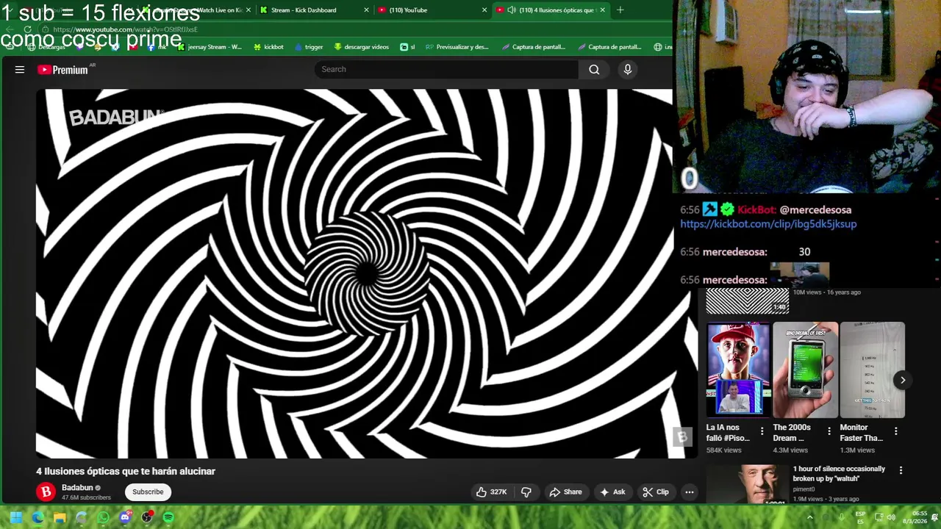Image resolution: width=941 pixels, height=529 pixels.
Task: Close the '(110) YouTube' tab
Action: click(x=484, y=10)
